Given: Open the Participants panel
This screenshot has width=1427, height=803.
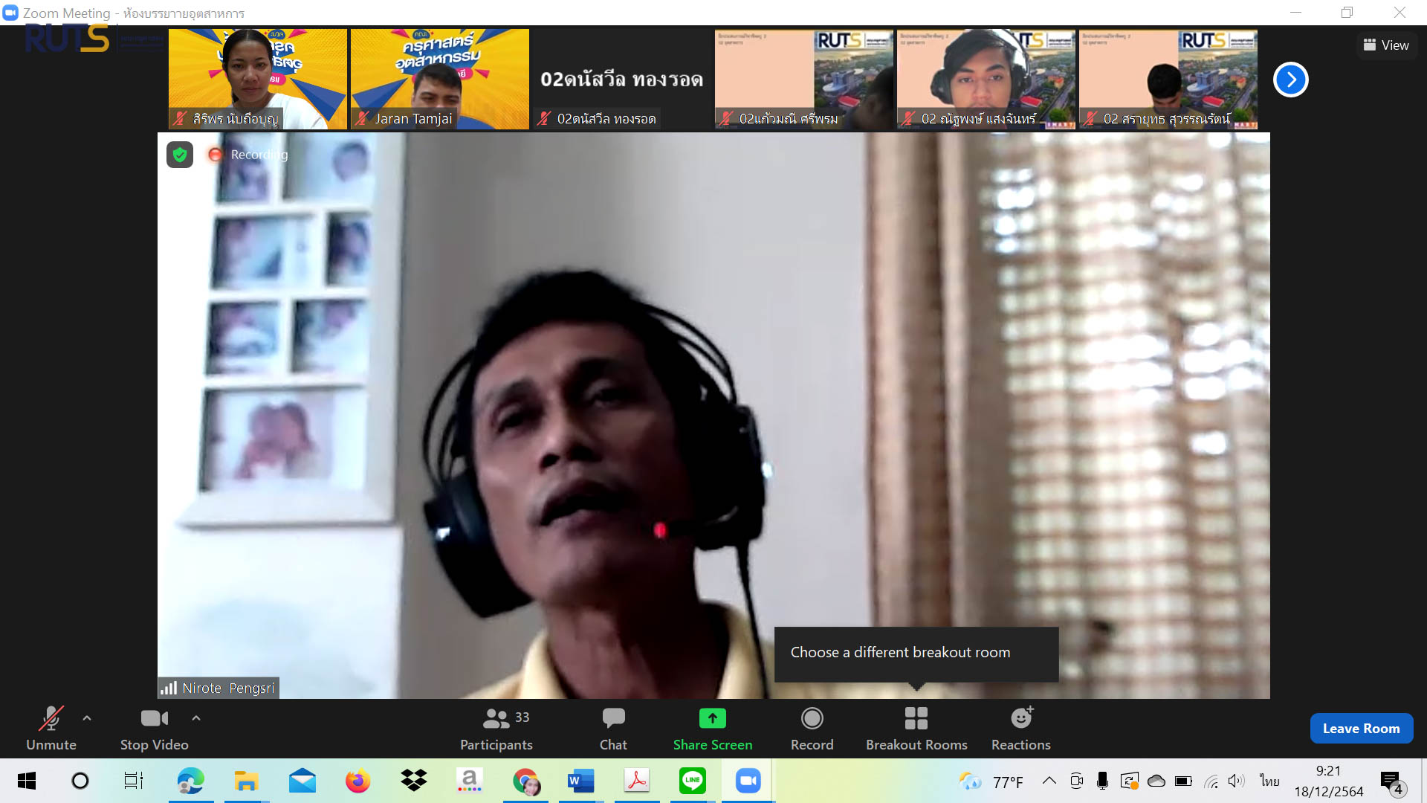Looking at the screenshot, I should pos(496,729).
